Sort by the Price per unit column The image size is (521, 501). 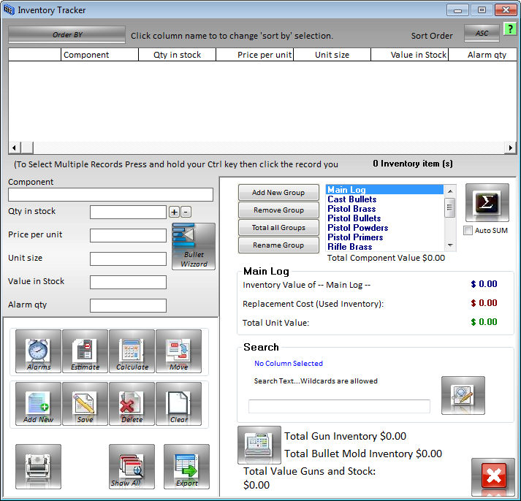click(255, 55)
